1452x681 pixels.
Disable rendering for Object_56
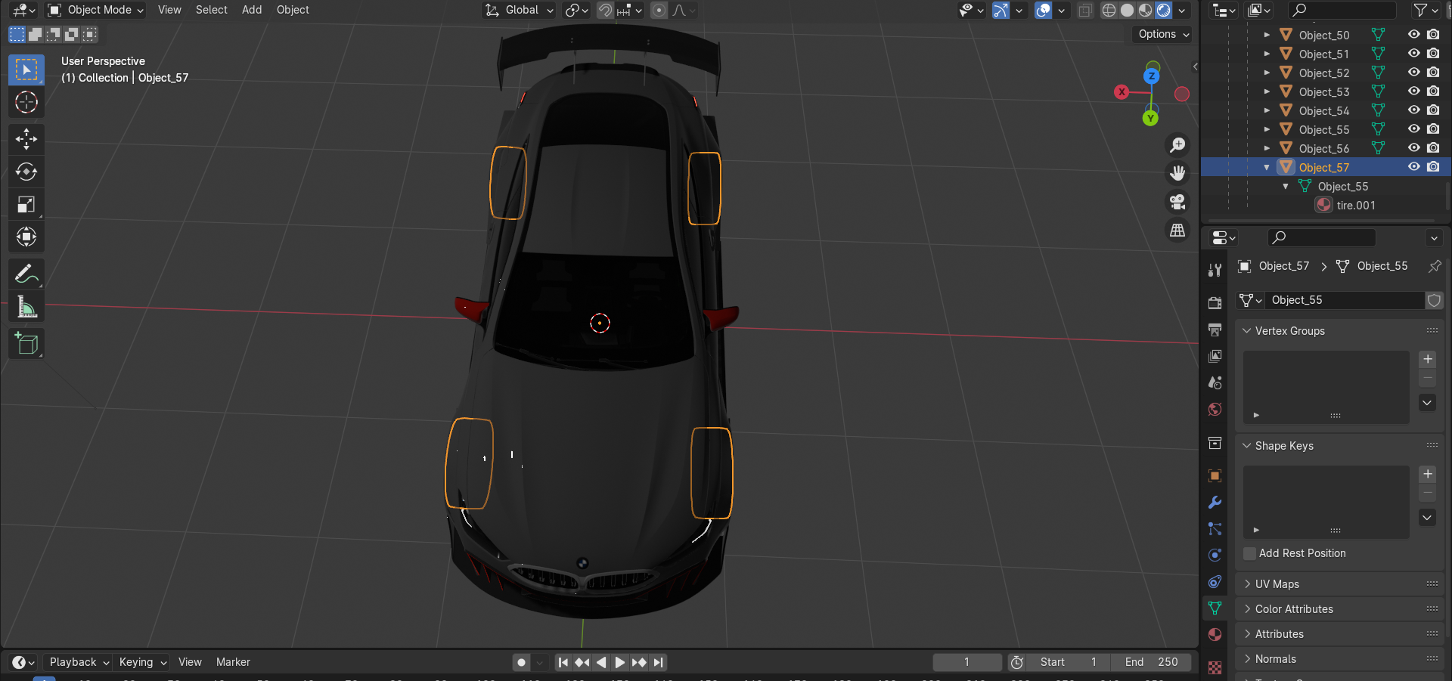(1433, 148)
